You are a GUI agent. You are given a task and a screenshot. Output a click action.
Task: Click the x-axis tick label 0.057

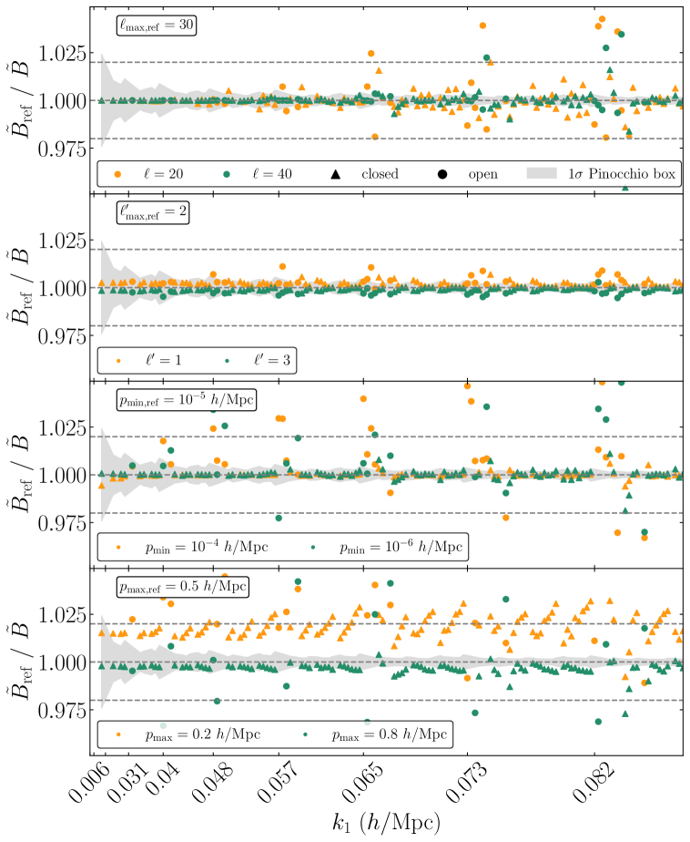(278, 783)
